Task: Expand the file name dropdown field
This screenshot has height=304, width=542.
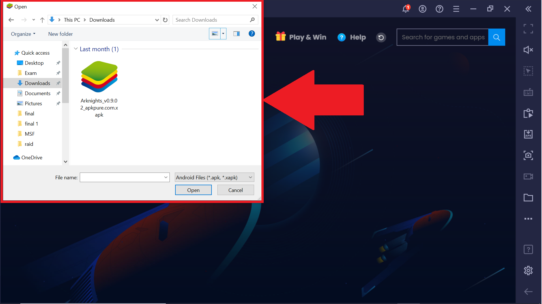Action: pos(166,177)
